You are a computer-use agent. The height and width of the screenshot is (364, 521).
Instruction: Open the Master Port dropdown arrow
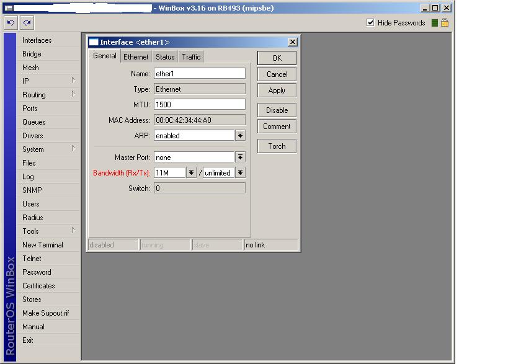(241, 157)
